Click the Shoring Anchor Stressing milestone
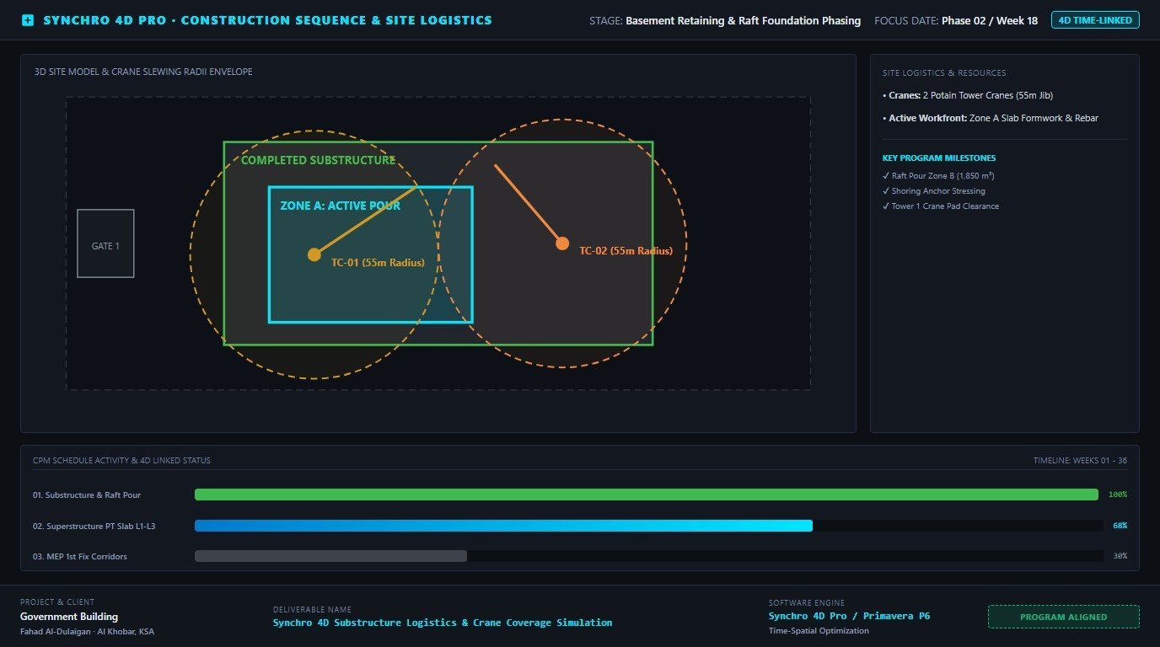Image resolution: width=1160 pixels, height=647 pixels. click(x=933, y=191)
